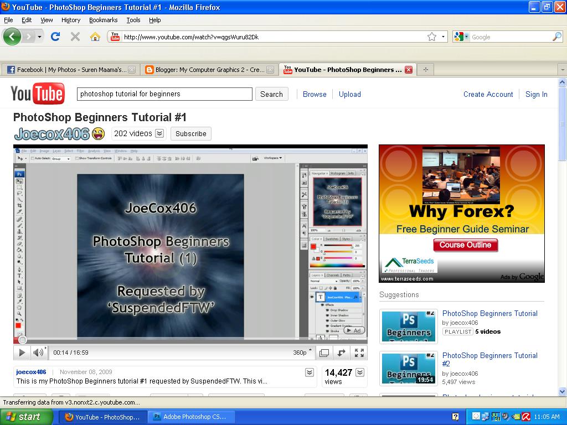Subscribe to Joecox406
The width and height of the screenshot is (567, 425).
pyautogui.click(x=191, y=134)
